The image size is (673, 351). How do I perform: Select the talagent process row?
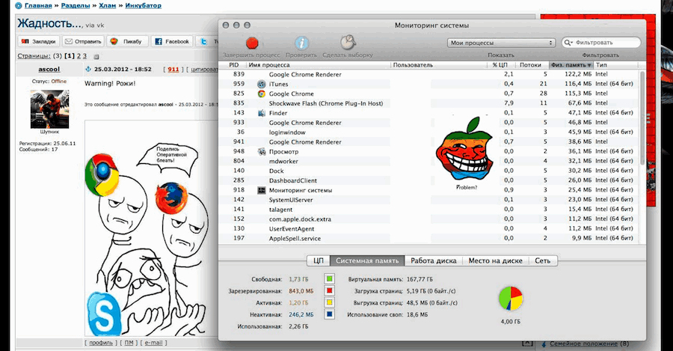pyautogui.click(x=429, y=210)
